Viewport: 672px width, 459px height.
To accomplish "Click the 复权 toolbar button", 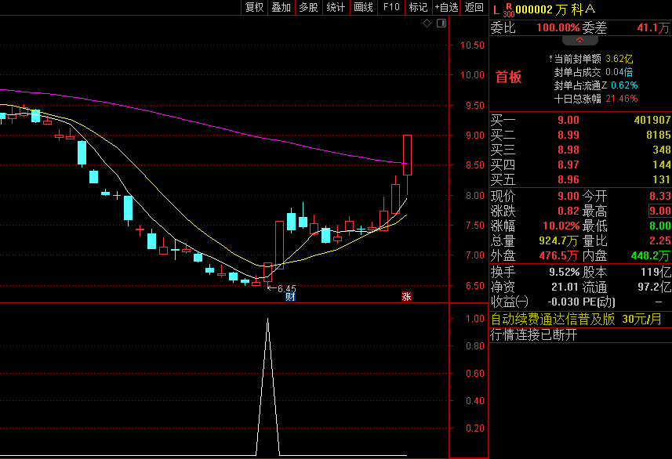I will tap(255, 7).
